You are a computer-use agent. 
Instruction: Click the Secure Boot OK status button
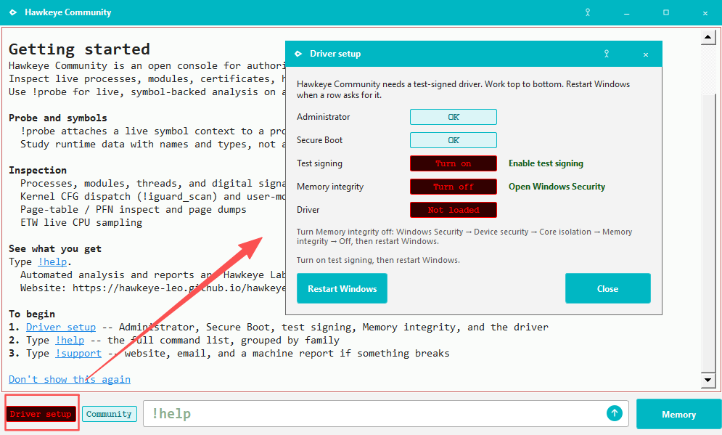(453, 140)
